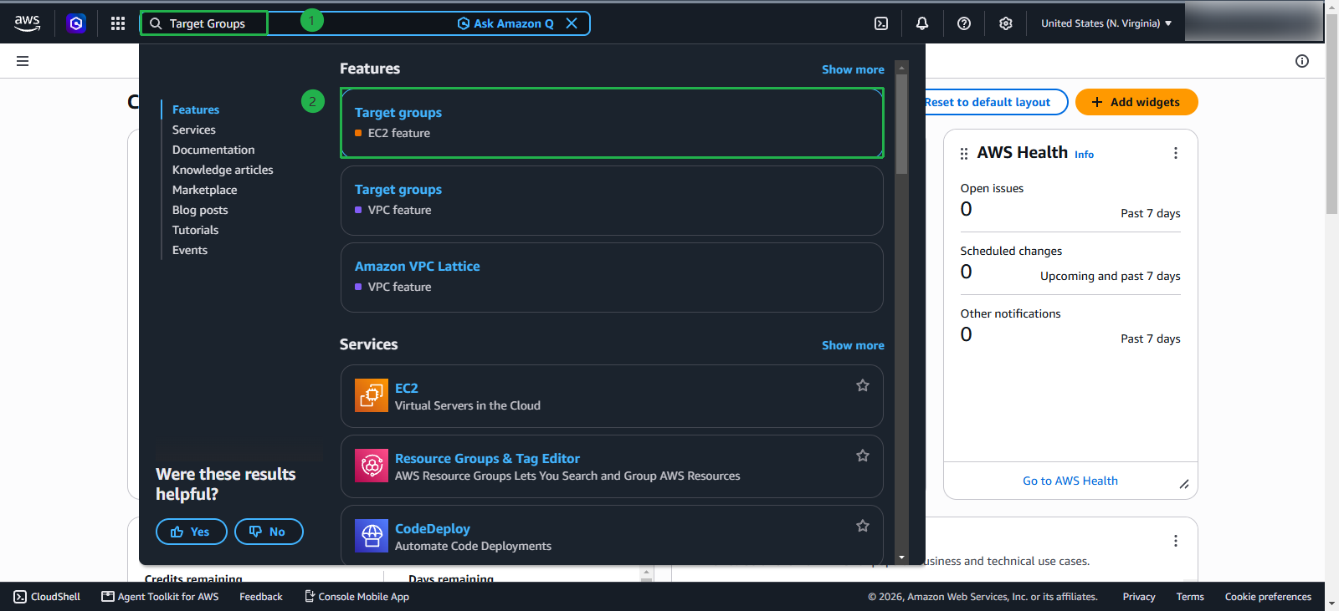Star the CodeDeploy service

(x=863, y=526)
